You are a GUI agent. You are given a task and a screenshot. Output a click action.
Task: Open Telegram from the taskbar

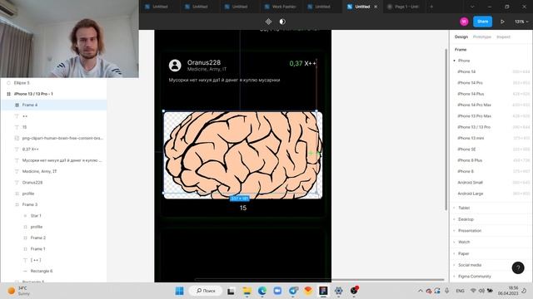tap(293, 291)
